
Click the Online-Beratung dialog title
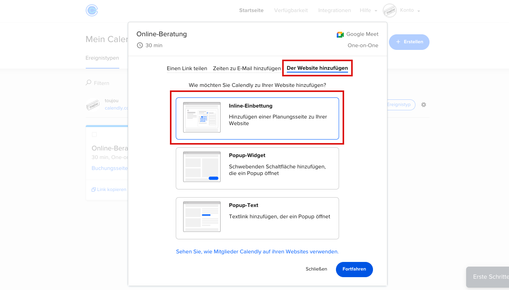[162, 34]
